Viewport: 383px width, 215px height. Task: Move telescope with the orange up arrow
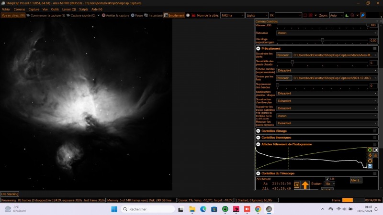pyautogui.click(x=305, y=185)
